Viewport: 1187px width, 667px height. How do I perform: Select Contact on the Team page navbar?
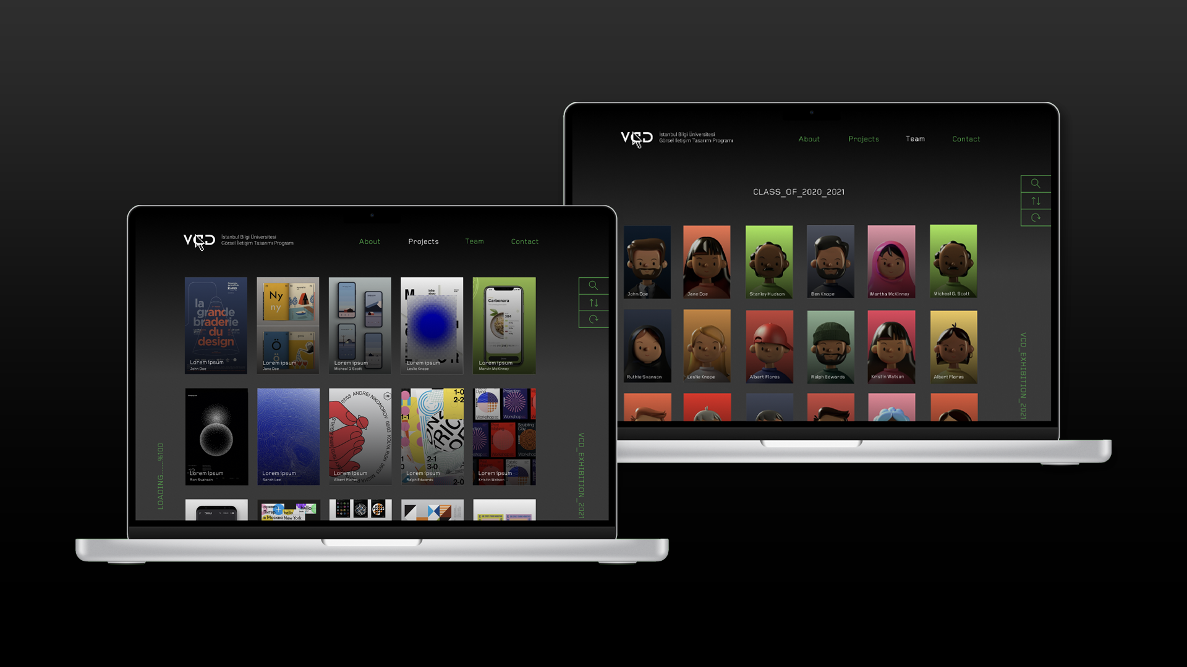[966, 139]
